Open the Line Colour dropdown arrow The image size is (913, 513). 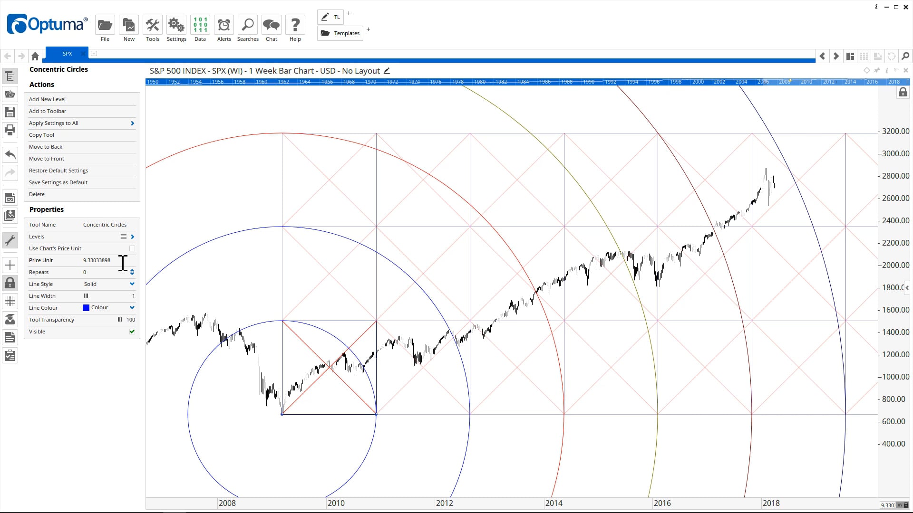[132, 308]
